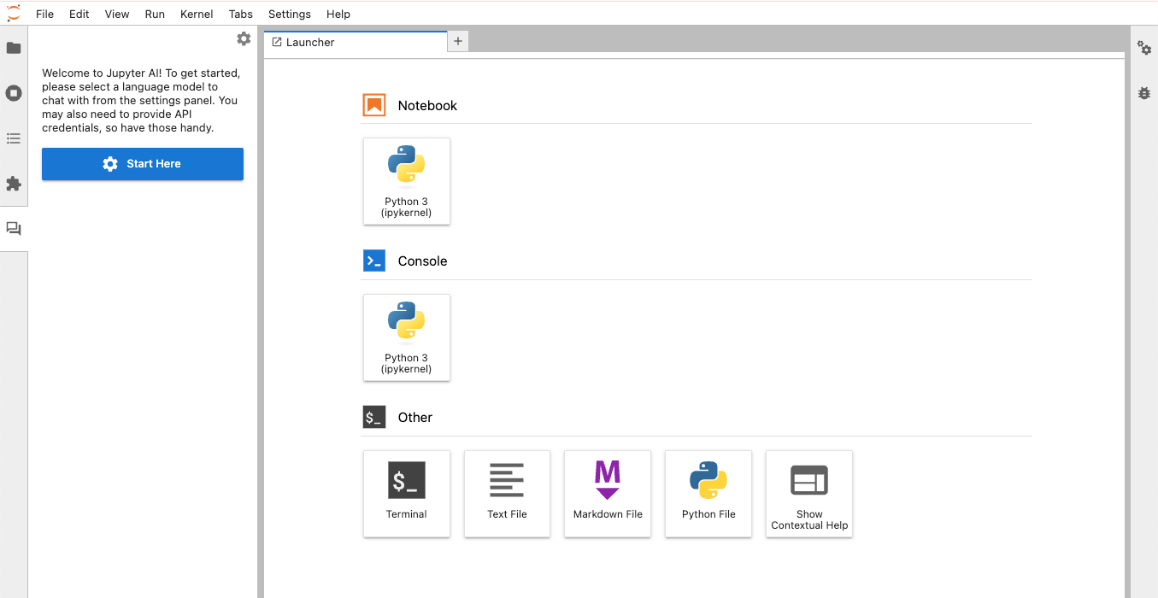Image resolution: width=1158 pixels, height=598 pixels.
Task: Create a new Markdown File
Action: click(x=608, y=494)
